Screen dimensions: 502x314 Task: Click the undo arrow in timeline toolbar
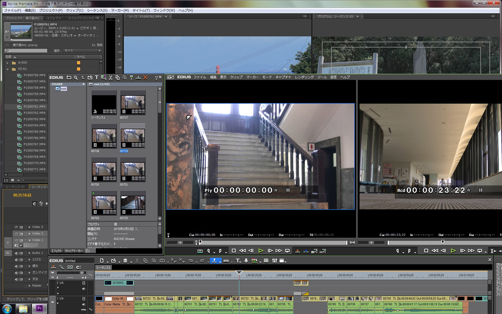[x=191, y=261]
